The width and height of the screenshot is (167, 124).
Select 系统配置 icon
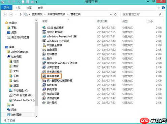[x=44, y=85]
